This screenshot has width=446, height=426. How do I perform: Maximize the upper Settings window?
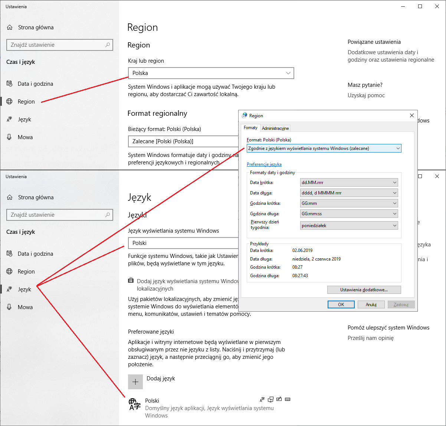[x=420, y=6]
